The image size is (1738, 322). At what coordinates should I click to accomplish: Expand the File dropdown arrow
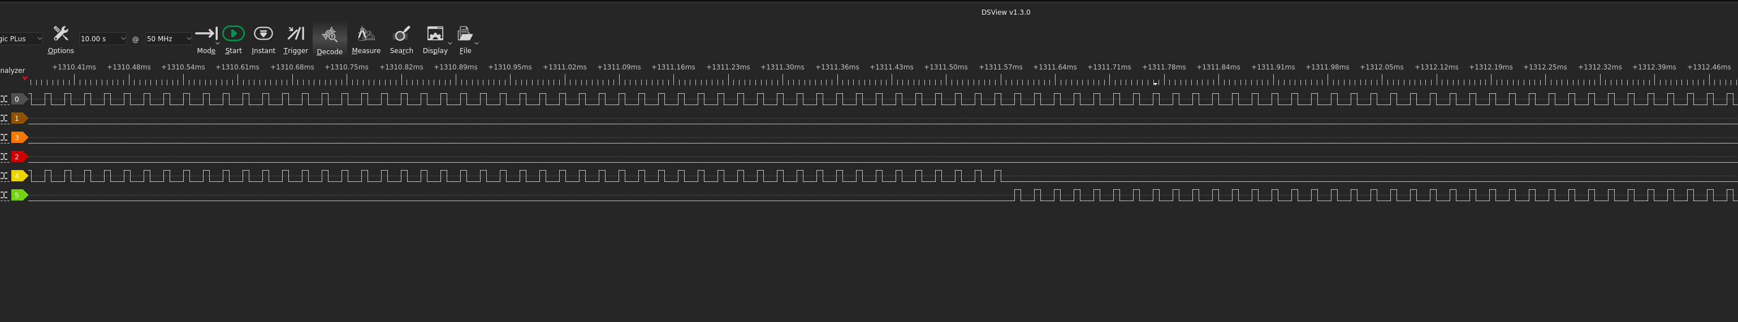(x=476, y=43)
